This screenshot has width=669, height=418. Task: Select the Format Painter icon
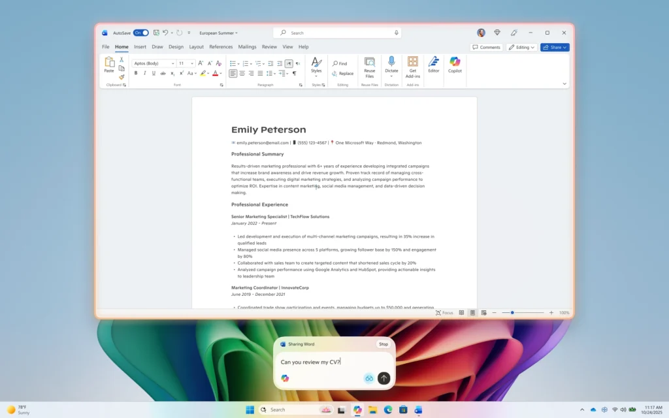[122, 76]
